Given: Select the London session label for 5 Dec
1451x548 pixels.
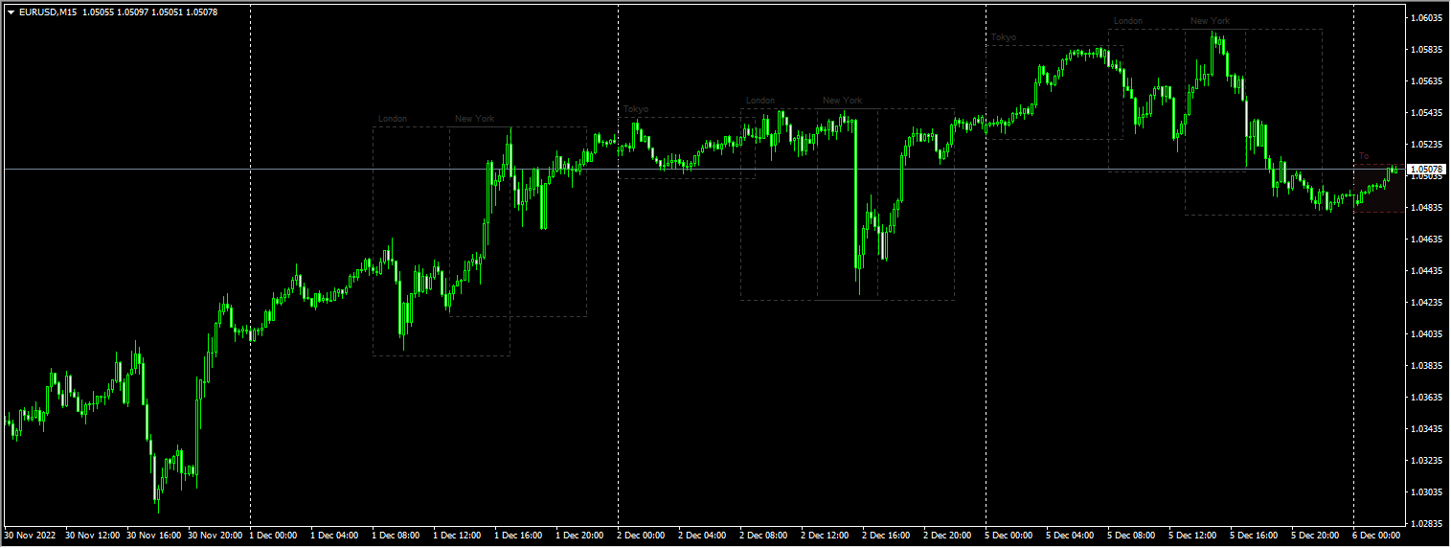Looking at the screenshot, I should click(x=1128, y=21).
